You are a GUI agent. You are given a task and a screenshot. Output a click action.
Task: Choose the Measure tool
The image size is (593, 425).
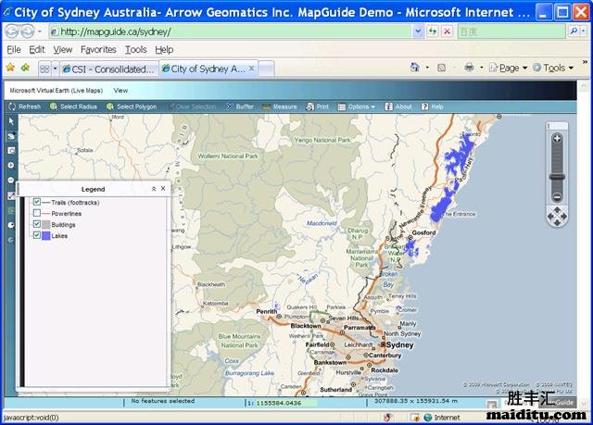(280, 106)
